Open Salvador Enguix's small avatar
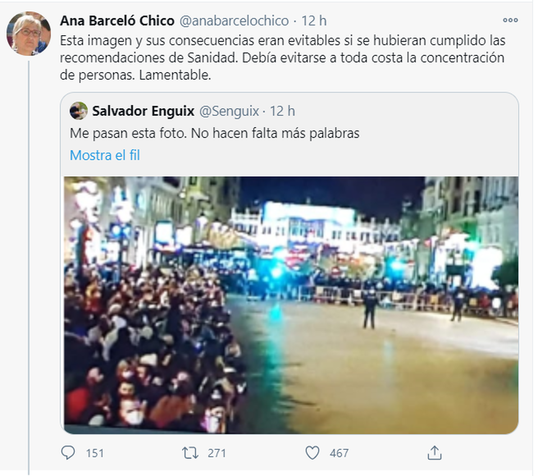Image resolution: width=538 pixels, height=476 pixels. pos(78,111)
